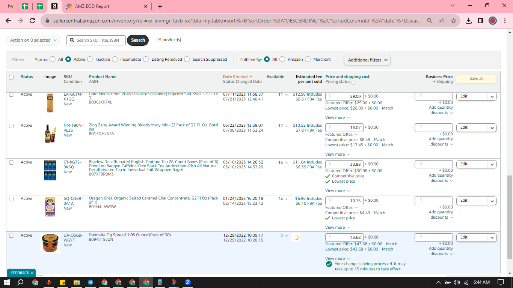Click the Save all button

[476, 79]
